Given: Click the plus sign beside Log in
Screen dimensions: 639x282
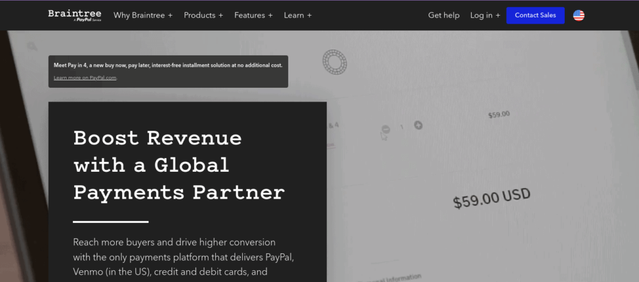Looking at the screenshot, I should (x=497, y=16).
